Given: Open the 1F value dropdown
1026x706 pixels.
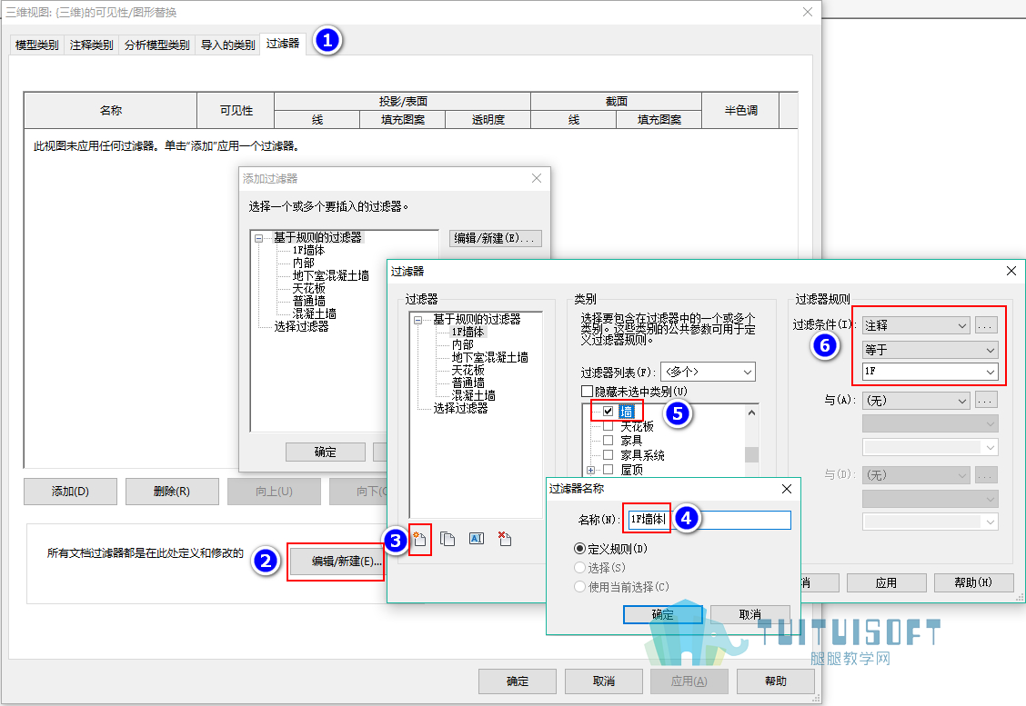Looking at the screenshot, I should click(x=930, y=372).
